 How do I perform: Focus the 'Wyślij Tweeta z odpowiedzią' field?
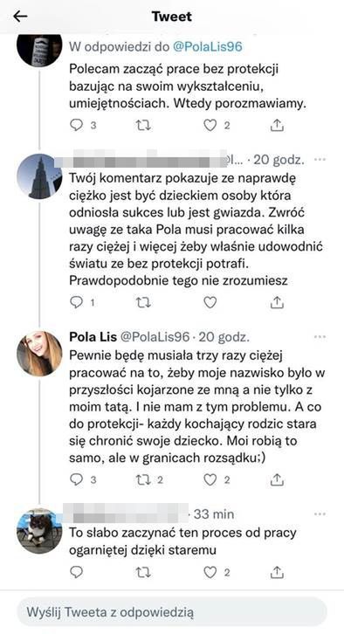[x=172, y=612]
